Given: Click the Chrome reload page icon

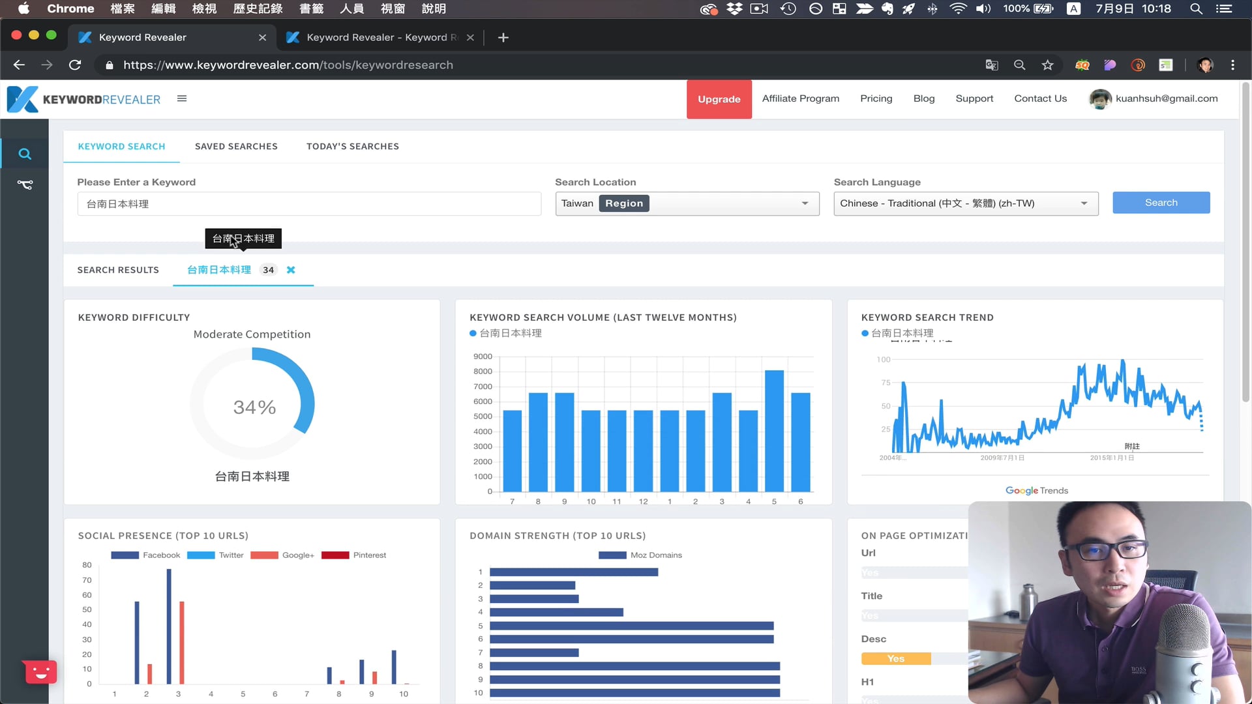Looking at the screenshot, I should pos(75,65).
